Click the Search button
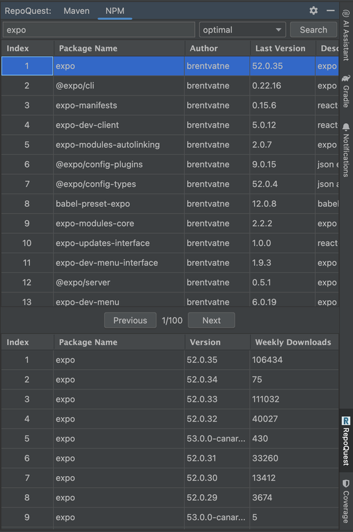Viewport: 353px width, 532px height. pos(313,30)
